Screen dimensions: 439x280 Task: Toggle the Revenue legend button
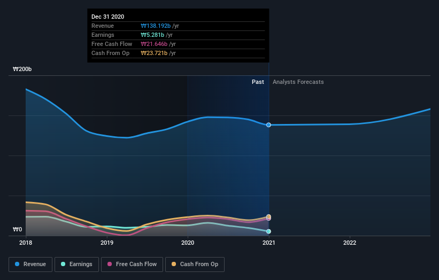click(30, 265)
